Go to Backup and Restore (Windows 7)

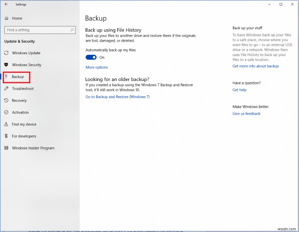point(117,96)
